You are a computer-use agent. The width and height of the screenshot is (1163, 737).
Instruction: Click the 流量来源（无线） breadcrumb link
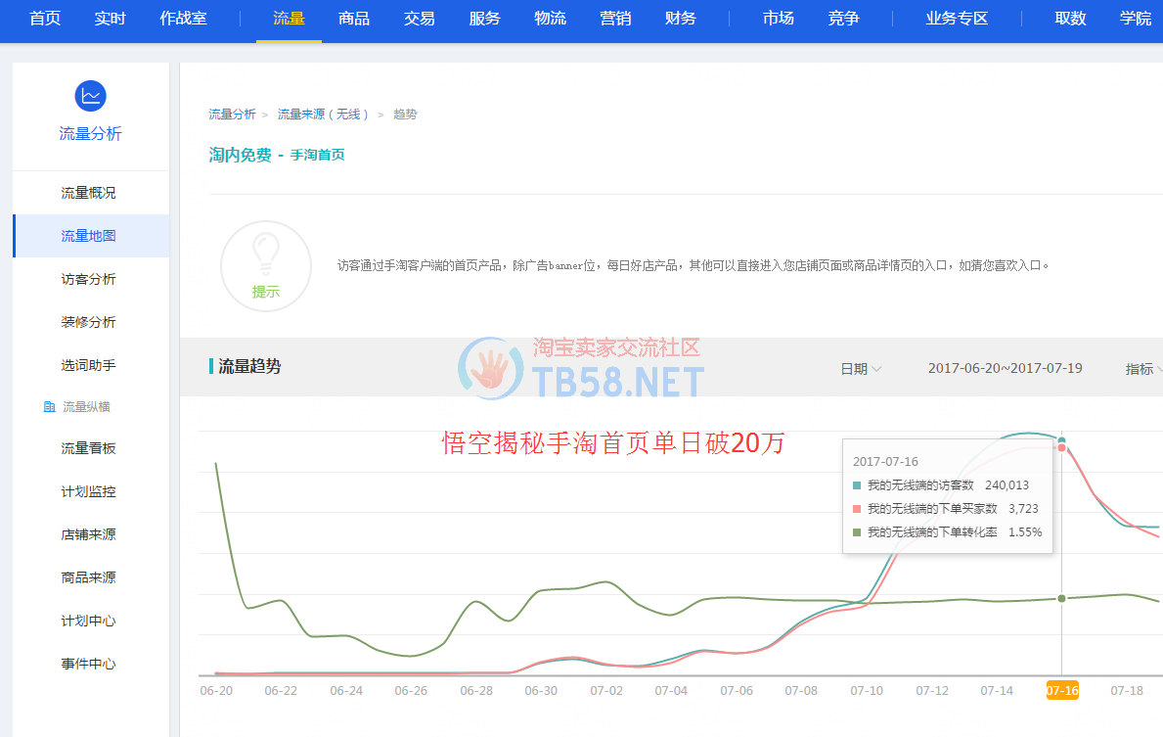tap(324, 115)
